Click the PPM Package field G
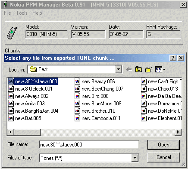This screenshot has height=169, width=188. coord(163,34)
